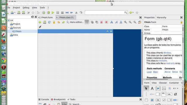This screenshot has width=187, height=105.
Task: Open the back navigation history dropdown
Action: 133,13
